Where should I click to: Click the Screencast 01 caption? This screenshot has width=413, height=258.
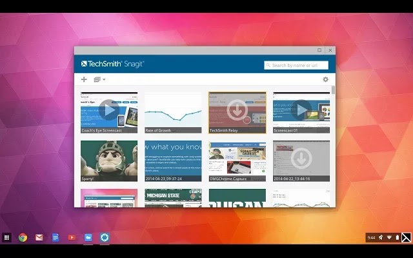tap(285, 130)
